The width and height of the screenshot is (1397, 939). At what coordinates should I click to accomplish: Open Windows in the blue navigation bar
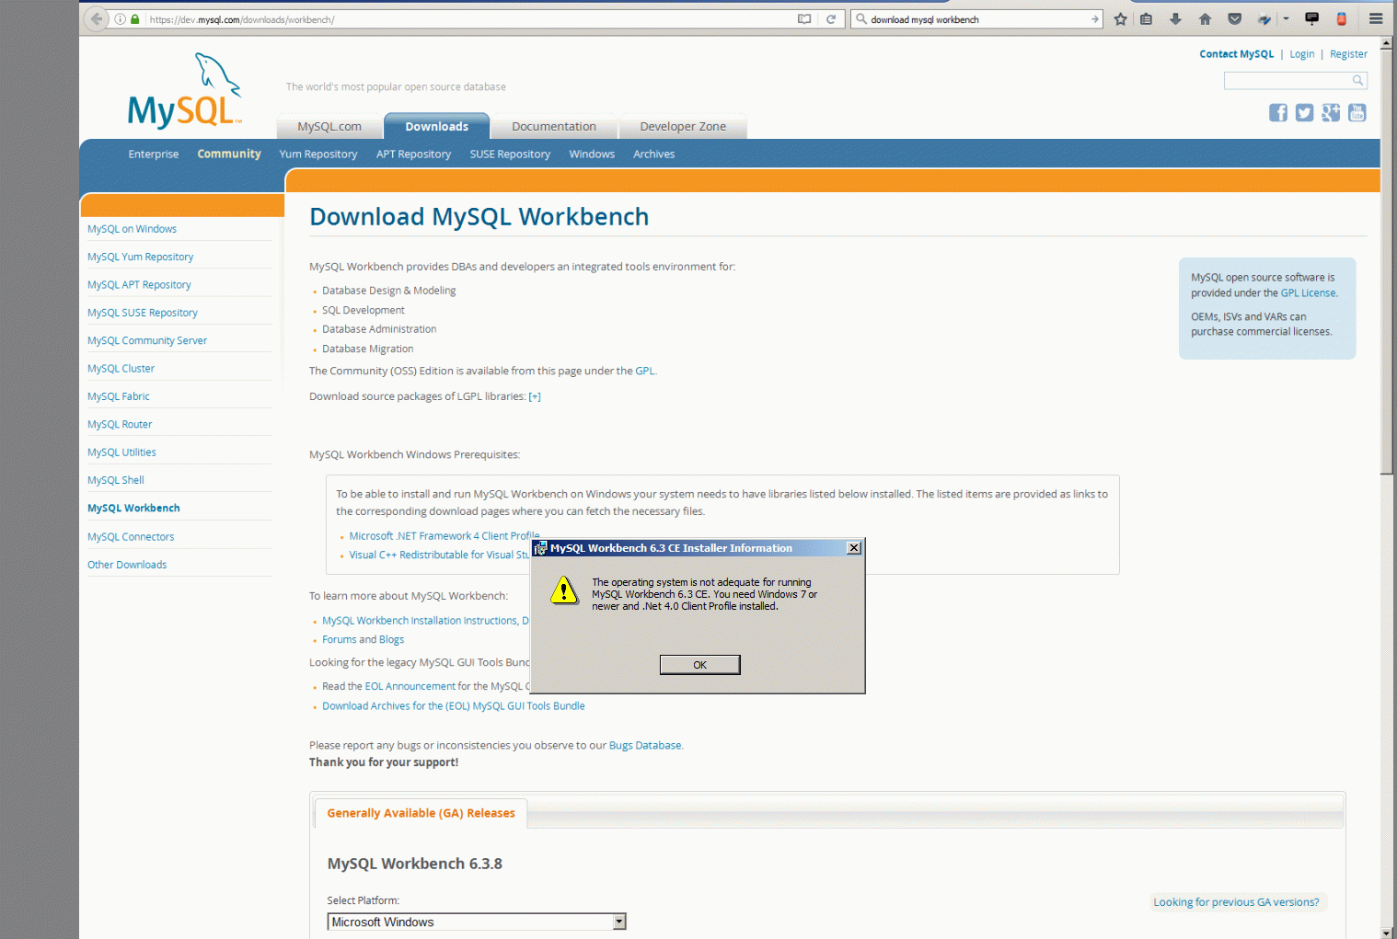point(592,155)
